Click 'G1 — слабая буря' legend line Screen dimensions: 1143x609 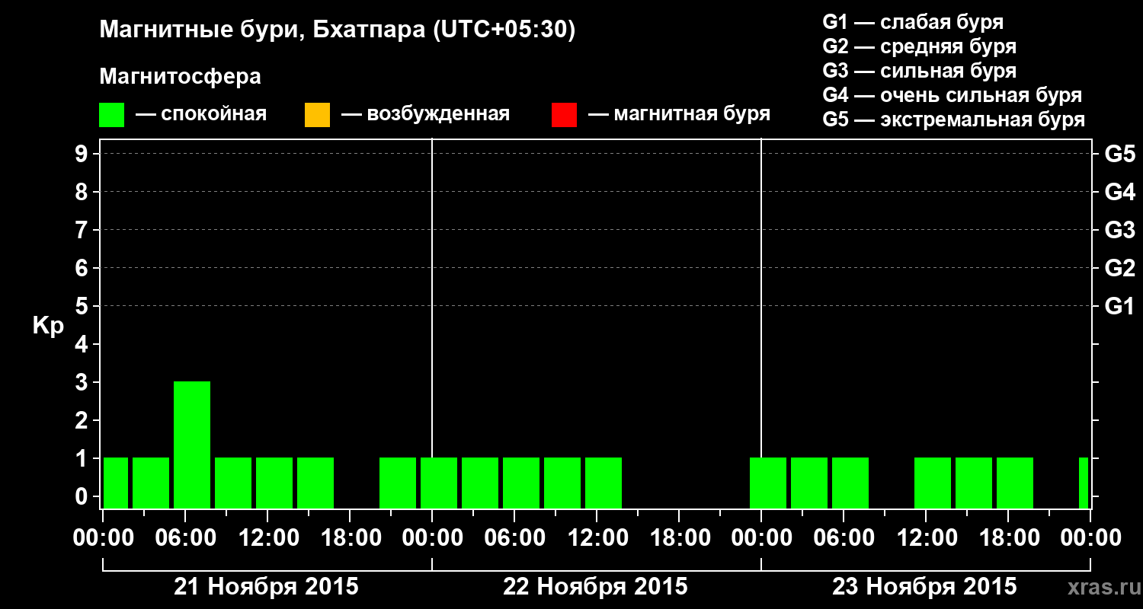[913, 22]
